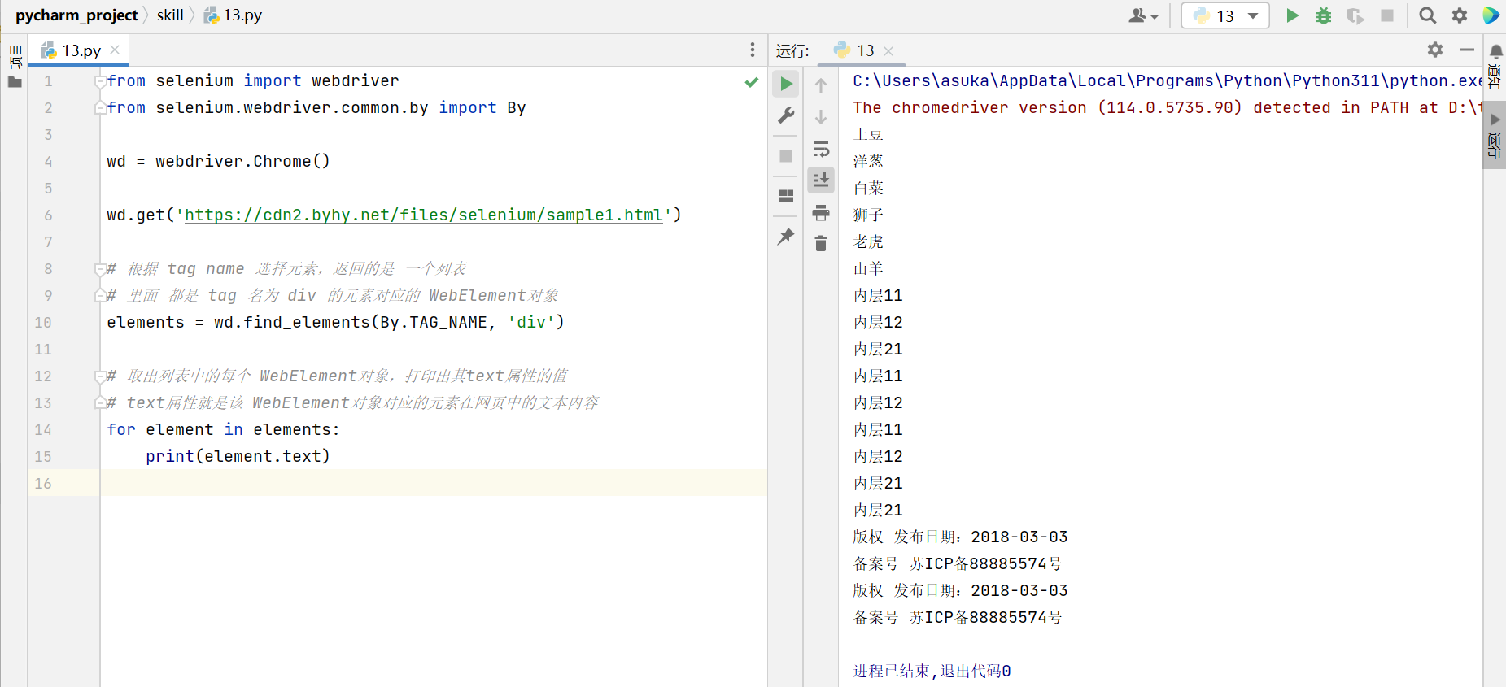Open the run tool window from right sidebar
The width and height of the screenshot is (1506, 687).
[1495, 137]
